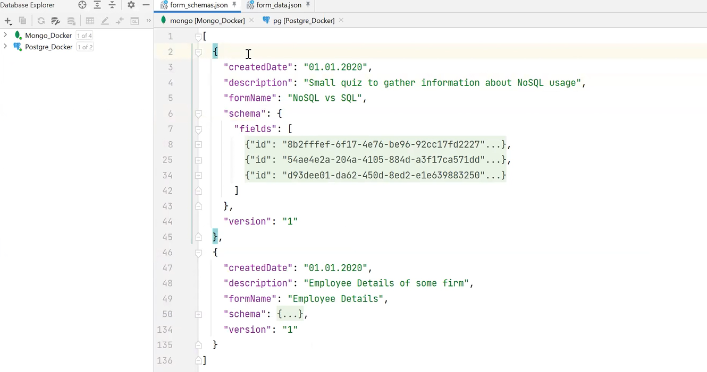This screenshot has width=707, height=372.
Task: Select the table view grid icon
Action: pyautogui.click(x=89, y=21)
